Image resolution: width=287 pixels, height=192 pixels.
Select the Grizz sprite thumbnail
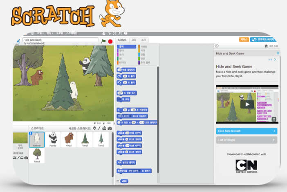[x=69, y=140]
